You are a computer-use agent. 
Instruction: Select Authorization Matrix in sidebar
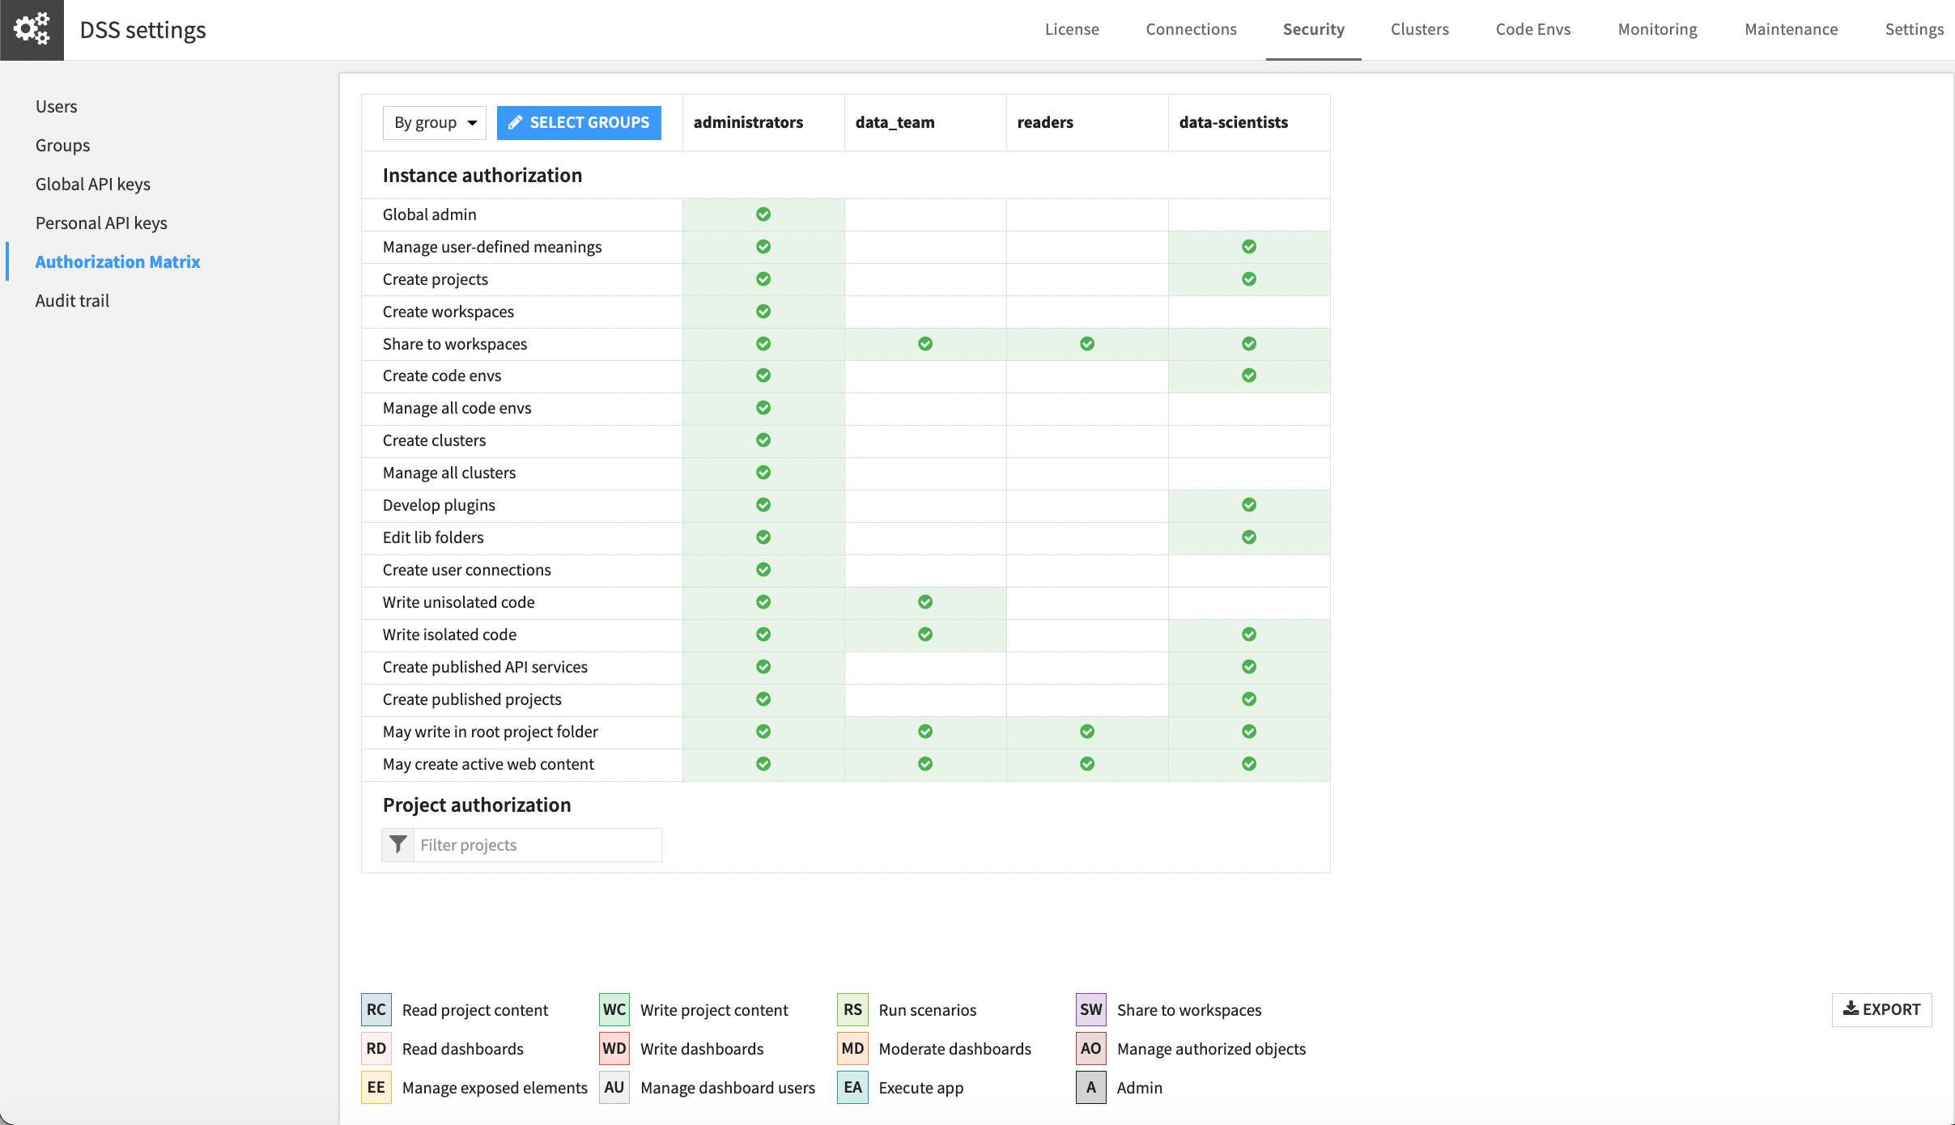pyautogui.click(x=117, y=262)
